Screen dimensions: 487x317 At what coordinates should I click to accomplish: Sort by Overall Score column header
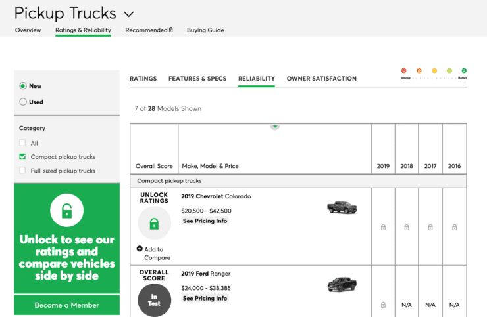click(154, 166)
